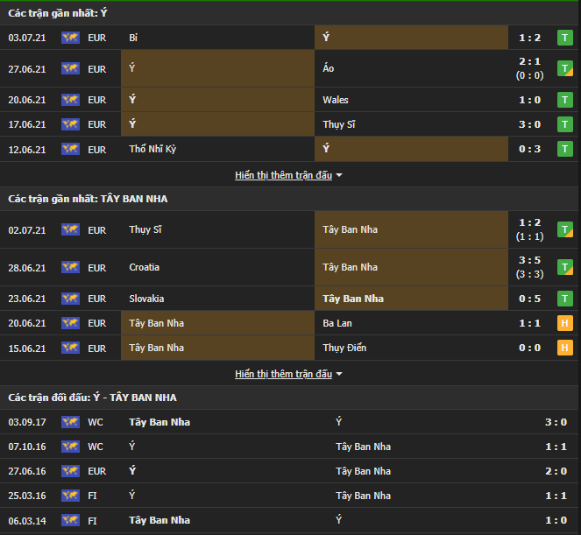Click the FI flag icon on the 06.03.14 row
581x535 pixels.
pyautogui.click(x=70, y=520)
